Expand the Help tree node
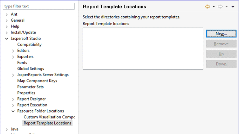Screen dimensions: 239x134 tap(6, 27)
